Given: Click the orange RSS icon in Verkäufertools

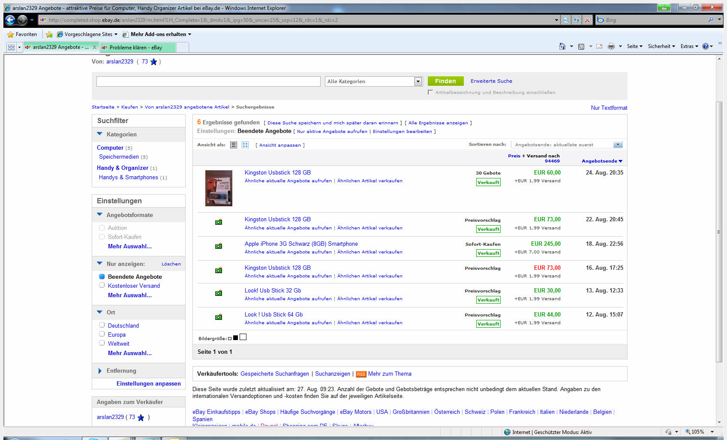Looking at the screenshot, I should [x=361, y=374].
